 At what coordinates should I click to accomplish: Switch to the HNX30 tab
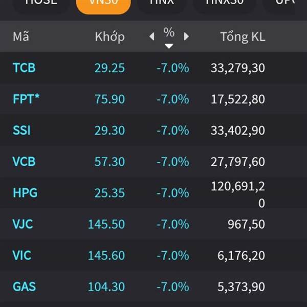click(x=224, y=3)
